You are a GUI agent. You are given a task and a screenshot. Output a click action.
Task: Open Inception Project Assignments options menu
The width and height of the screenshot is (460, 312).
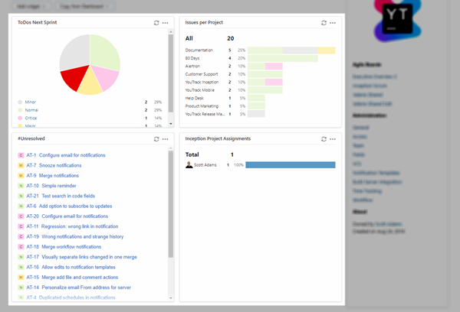333,139
